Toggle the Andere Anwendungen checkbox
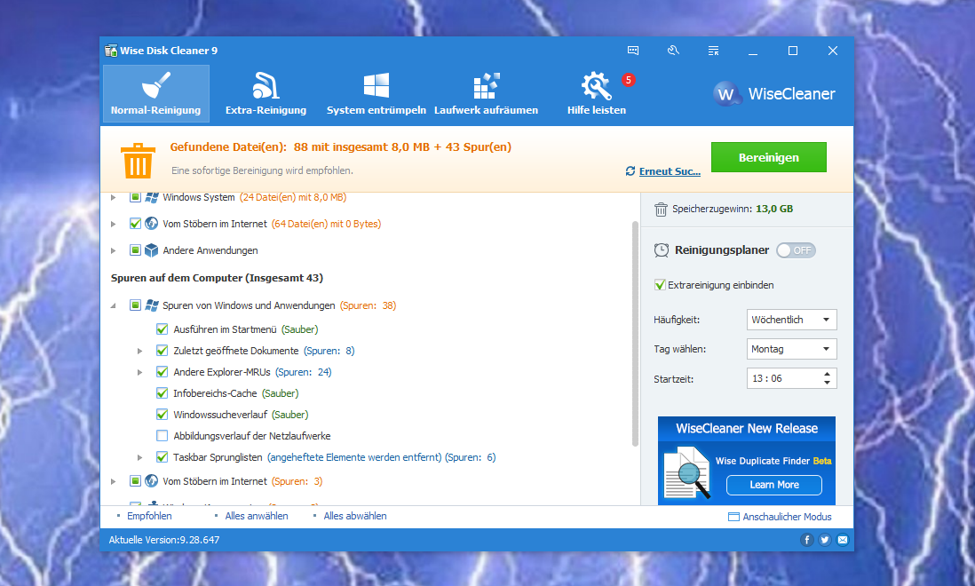This screenshot has width=975, height=586. pyautogui.click(x=136, y=250)
